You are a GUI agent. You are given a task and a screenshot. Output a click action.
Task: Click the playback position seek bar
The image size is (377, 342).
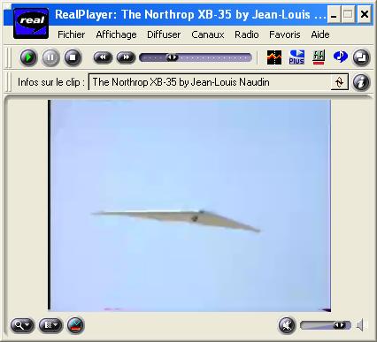(196, 57)
